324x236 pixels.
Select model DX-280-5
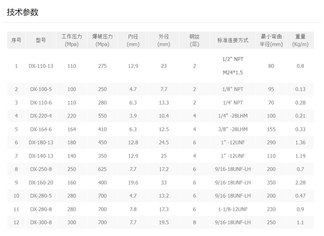41,196
